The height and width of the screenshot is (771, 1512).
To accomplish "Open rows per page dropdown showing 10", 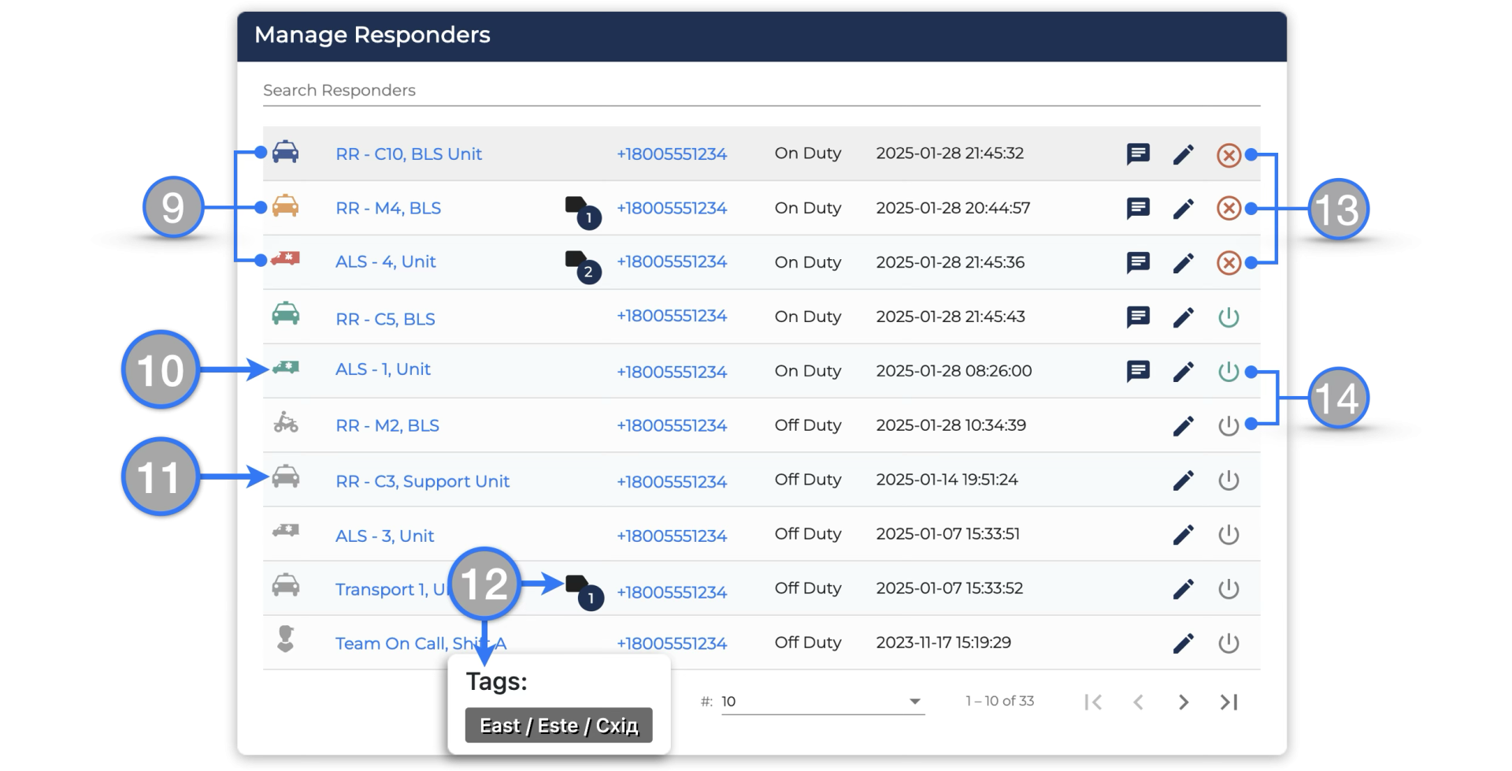I will 821,701.
